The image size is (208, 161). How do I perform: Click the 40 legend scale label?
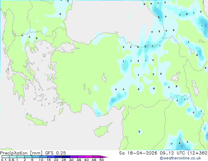point(86,160)
